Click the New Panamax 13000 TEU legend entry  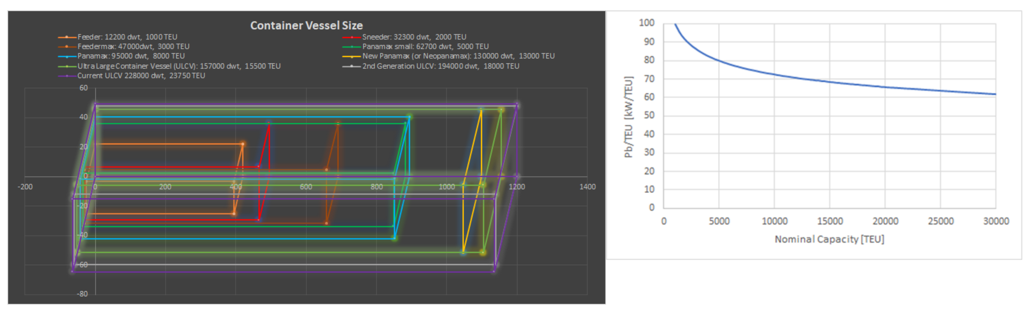point(458,56)
